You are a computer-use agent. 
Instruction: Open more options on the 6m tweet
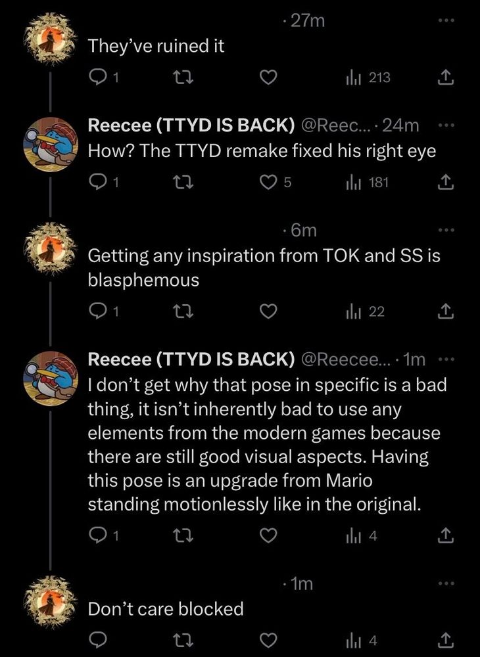click(x=446, y=230)
